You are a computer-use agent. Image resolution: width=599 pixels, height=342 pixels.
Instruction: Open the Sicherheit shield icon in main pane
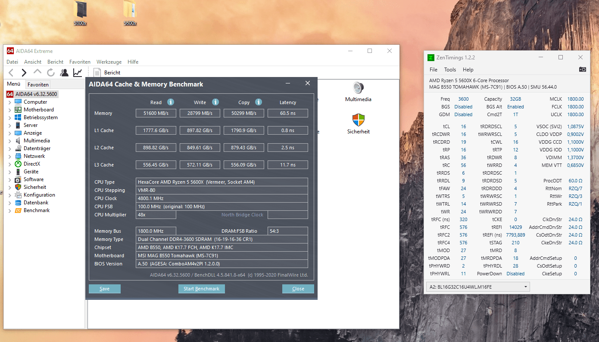[358, 120]
